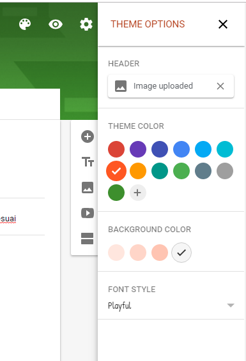Click the THEME COLOR section label

(136, 126)
